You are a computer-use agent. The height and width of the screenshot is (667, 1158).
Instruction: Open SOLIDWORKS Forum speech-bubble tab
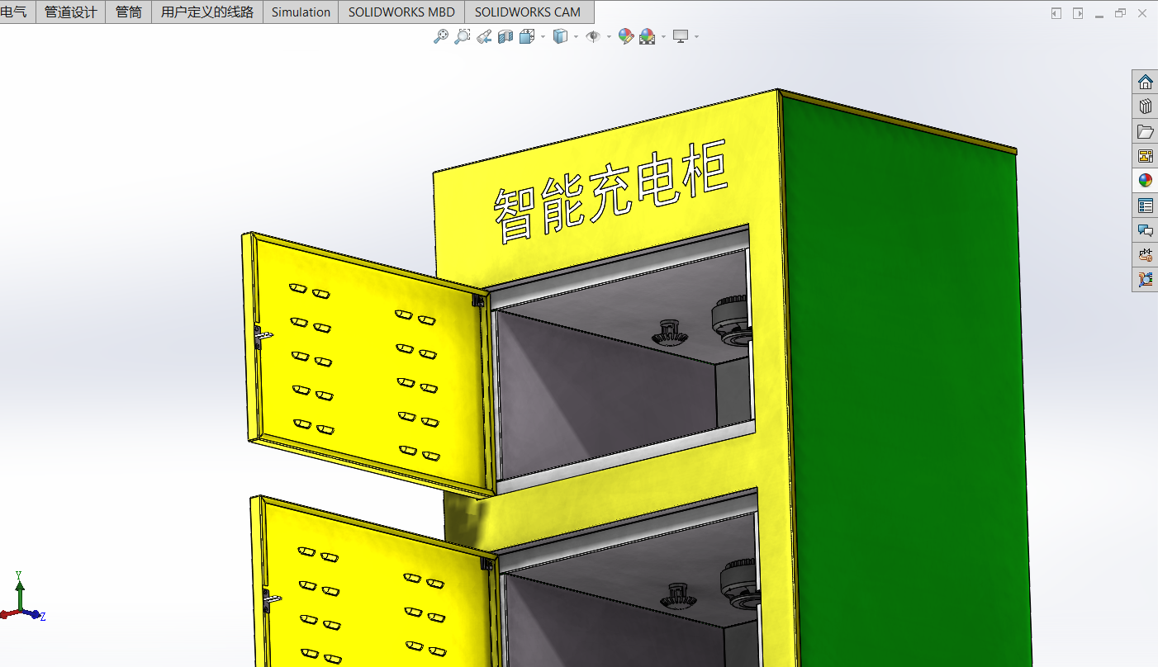click(1145, 230)
